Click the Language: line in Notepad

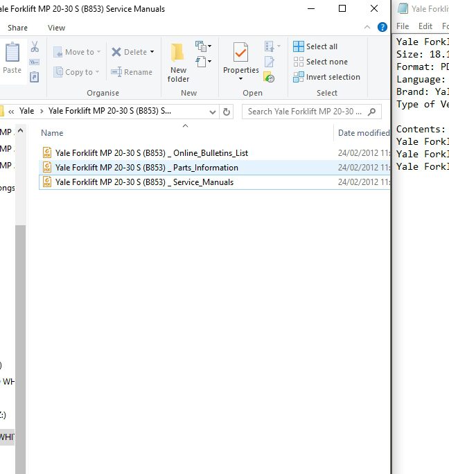coord(421,80)
